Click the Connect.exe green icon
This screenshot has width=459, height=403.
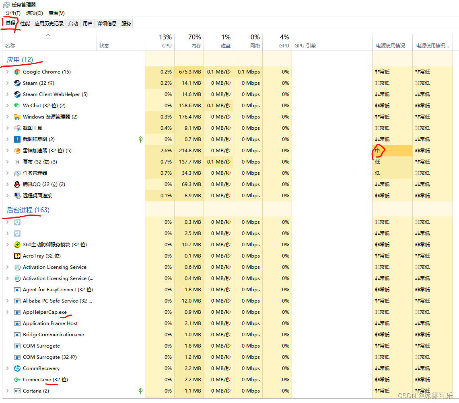[x=17, y=380]
